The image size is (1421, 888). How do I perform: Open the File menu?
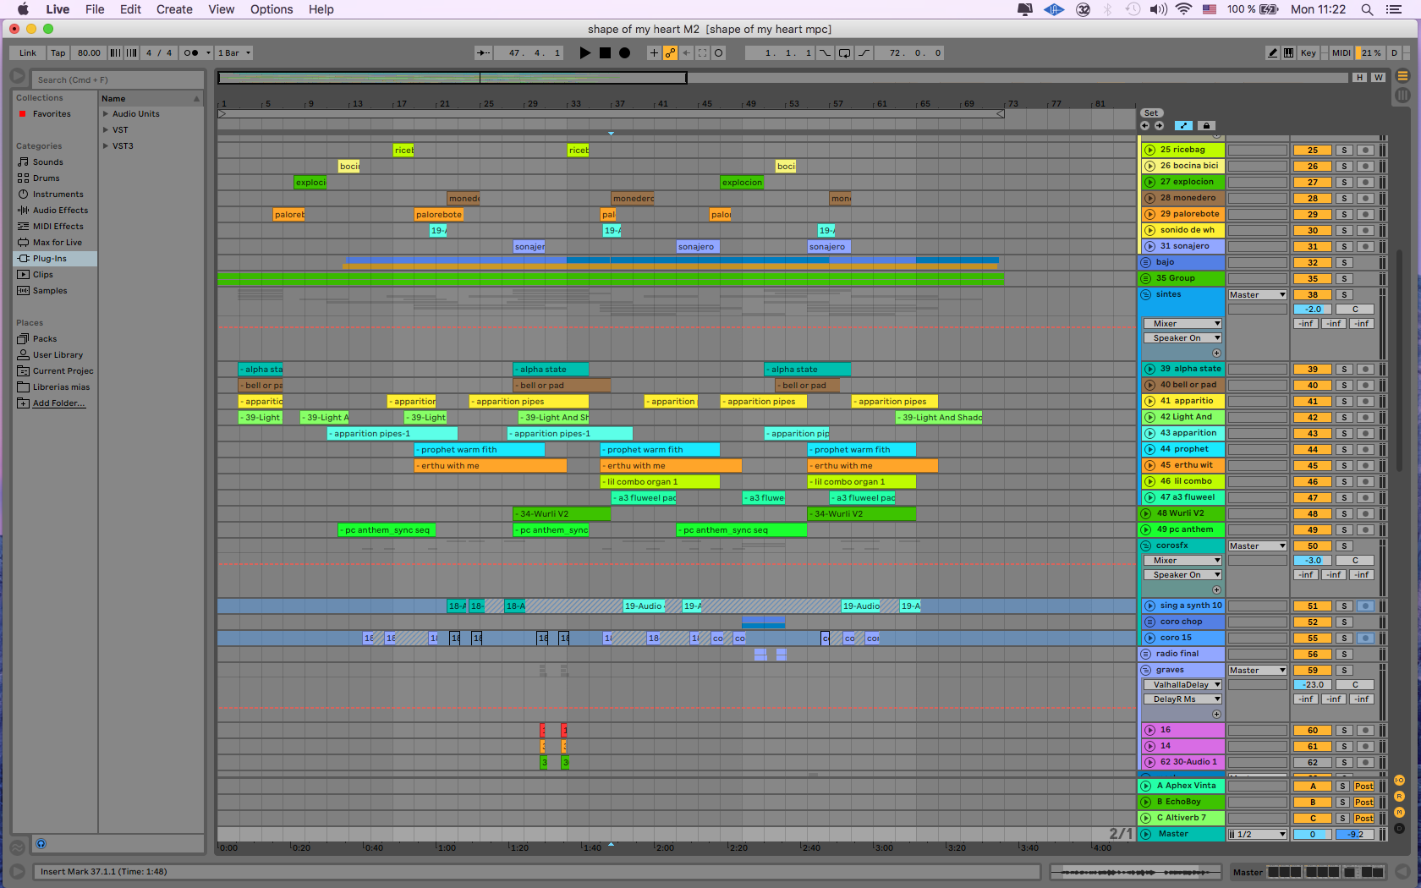[x=95, y=9]
